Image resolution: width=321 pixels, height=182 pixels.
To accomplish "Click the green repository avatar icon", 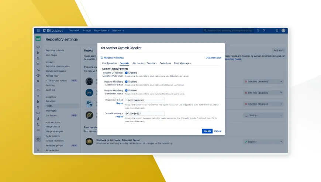I will coord(38,39).
